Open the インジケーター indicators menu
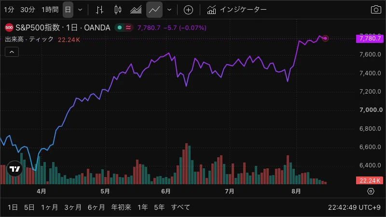The image size is (386, 217). pyautogui.click(x=237, y=10)
